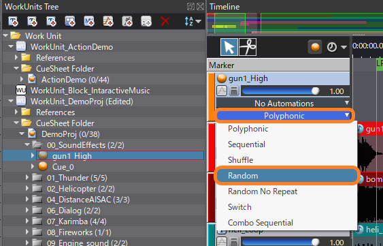Choose Switch from the dropdown list
Image resolution: width=383 pixels, height=246 pixels.
point(286,207)
